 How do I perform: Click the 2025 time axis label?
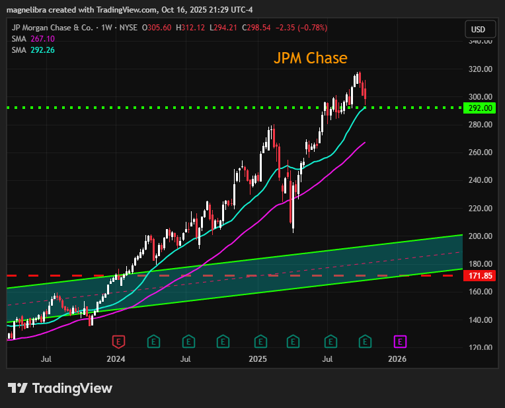coord(258,359)
